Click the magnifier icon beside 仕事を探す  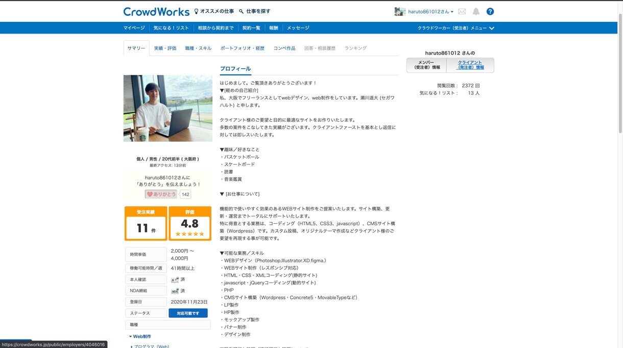pyautogui.click(x=242, y=11)
